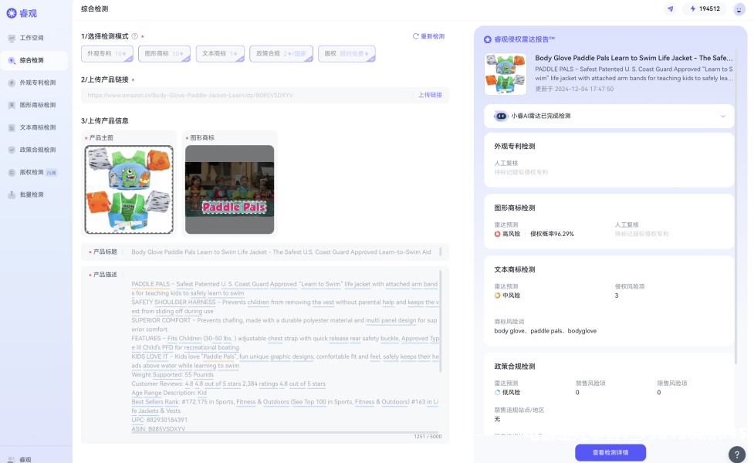Toggle the 政策合规 detection mode
Screen dimensions: 754x463
[x=282, y=54]
